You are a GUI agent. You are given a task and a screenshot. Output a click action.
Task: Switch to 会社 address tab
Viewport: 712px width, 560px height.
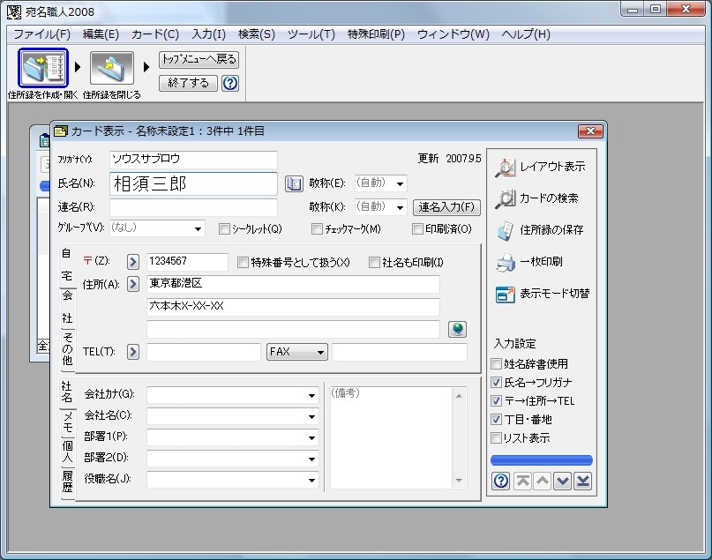pyautogui.click(x=67, y=307)
